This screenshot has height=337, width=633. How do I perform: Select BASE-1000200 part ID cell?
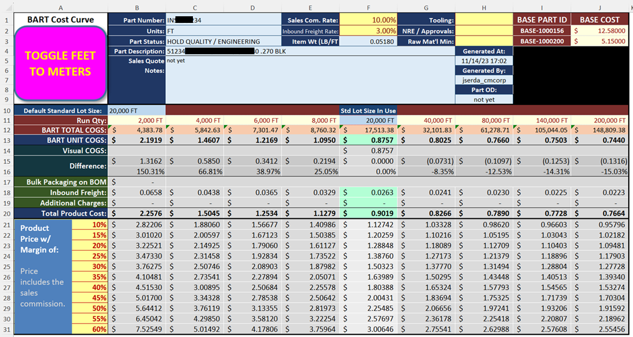tap(542, 41)
